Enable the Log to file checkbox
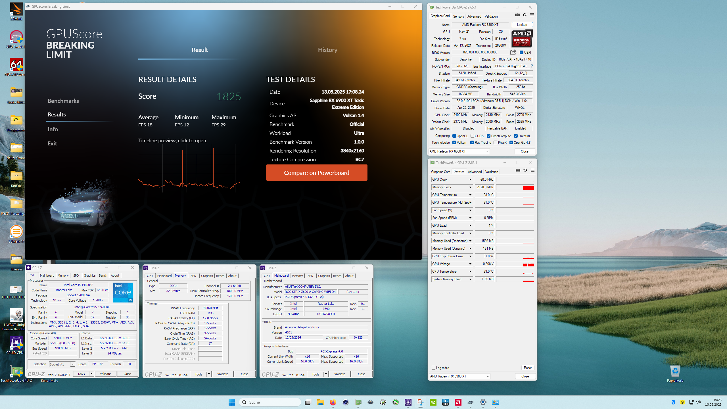This screenshot has height=409, width=727. (x=433, y=368)
